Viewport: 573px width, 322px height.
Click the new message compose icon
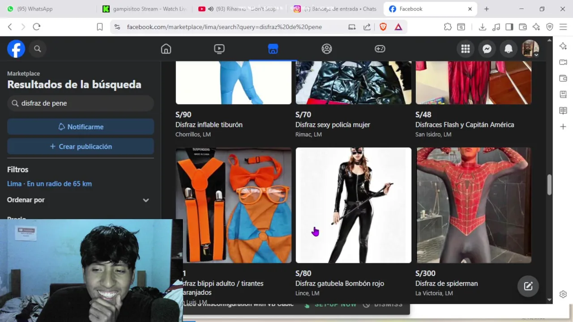528,286
